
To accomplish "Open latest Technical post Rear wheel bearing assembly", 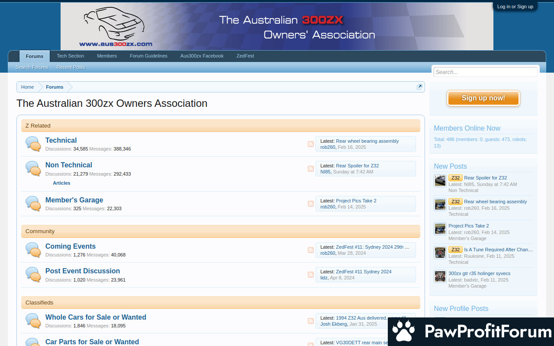I will tap(367, 141).
